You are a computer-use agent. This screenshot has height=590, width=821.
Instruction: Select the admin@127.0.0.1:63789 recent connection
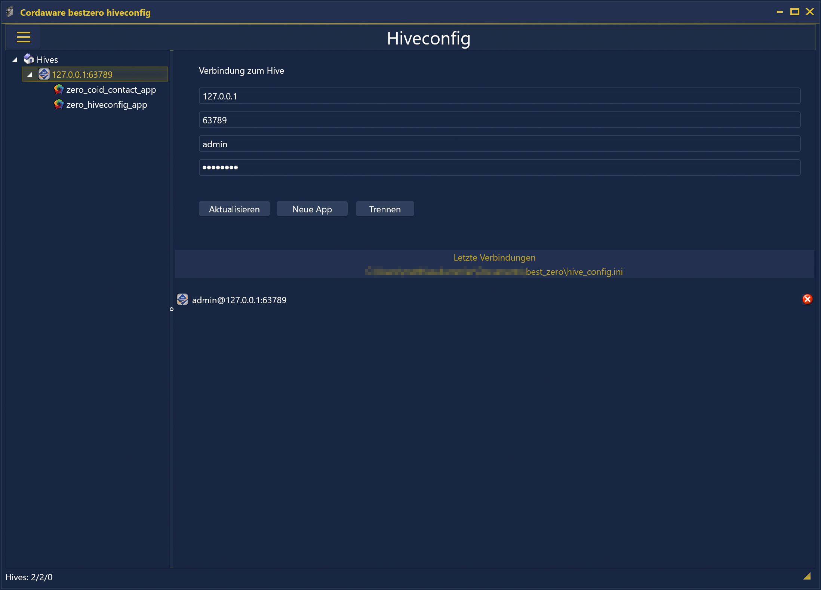click(239, 300)
